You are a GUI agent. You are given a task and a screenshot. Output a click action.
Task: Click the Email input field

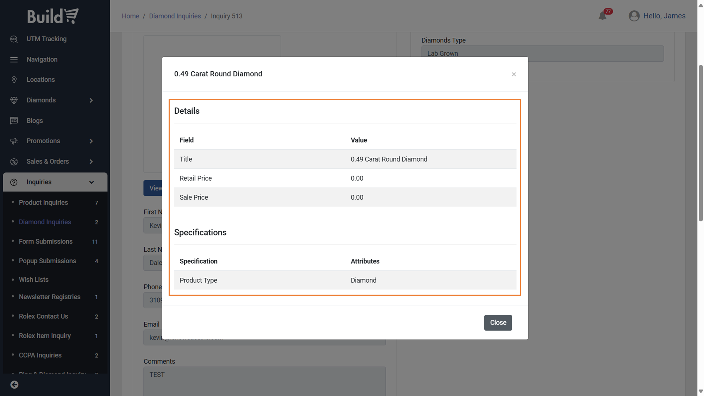tap(264, 338)
